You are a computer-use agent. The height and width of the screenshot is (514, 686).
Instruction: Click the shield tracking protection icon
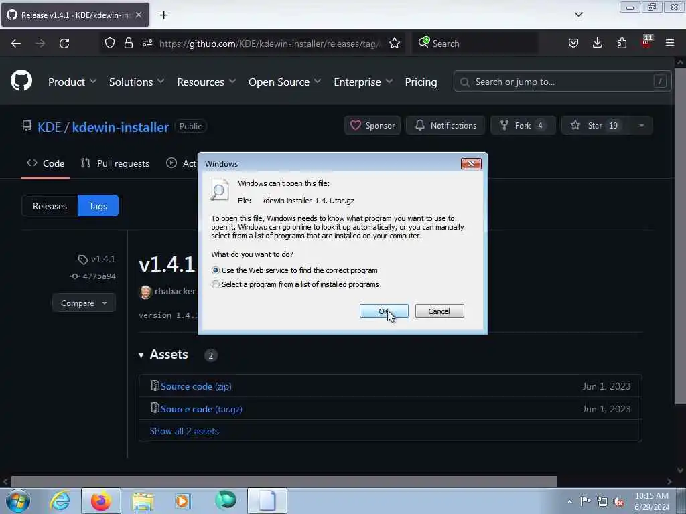tap(110, 44)
